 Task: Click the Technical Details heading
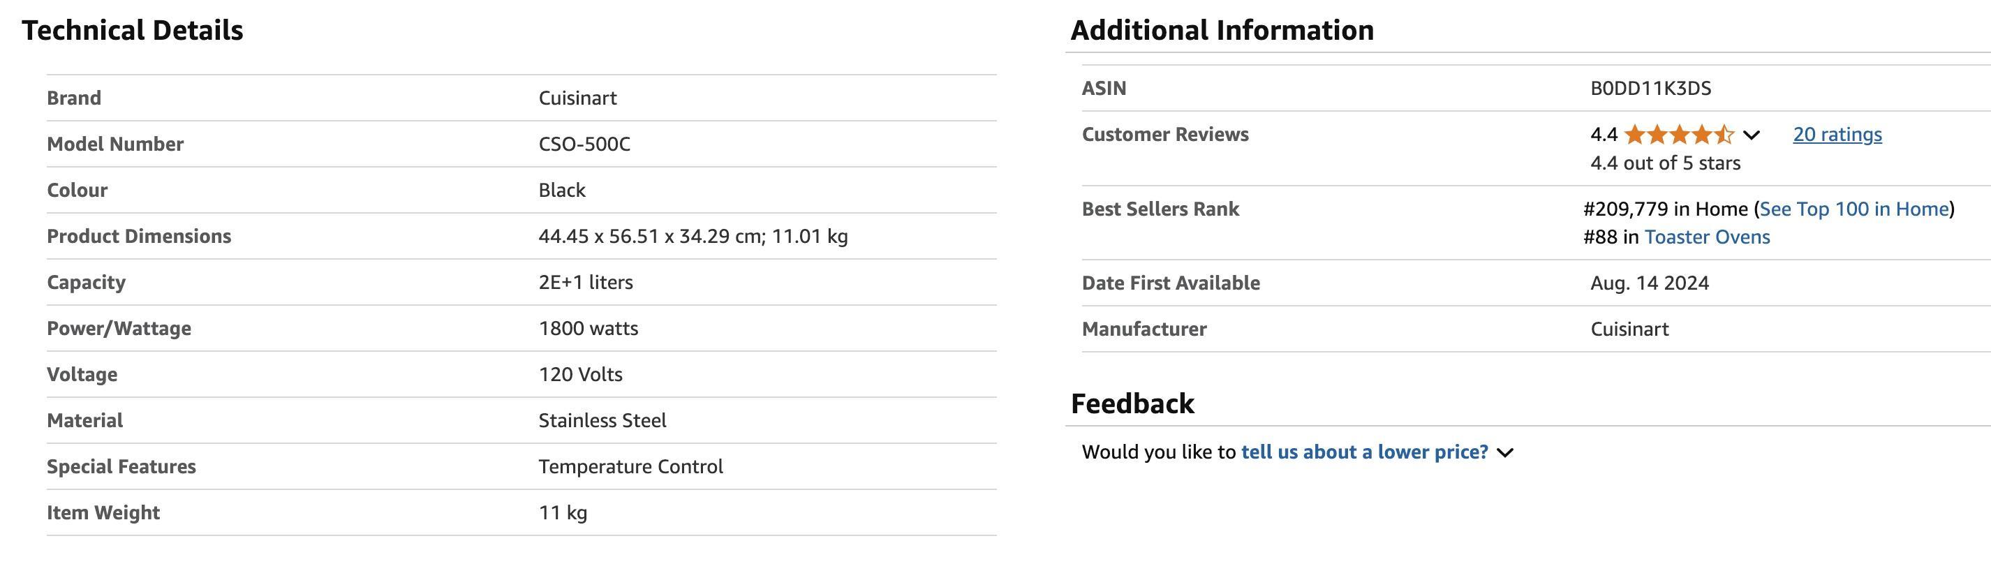click(132, 30)
